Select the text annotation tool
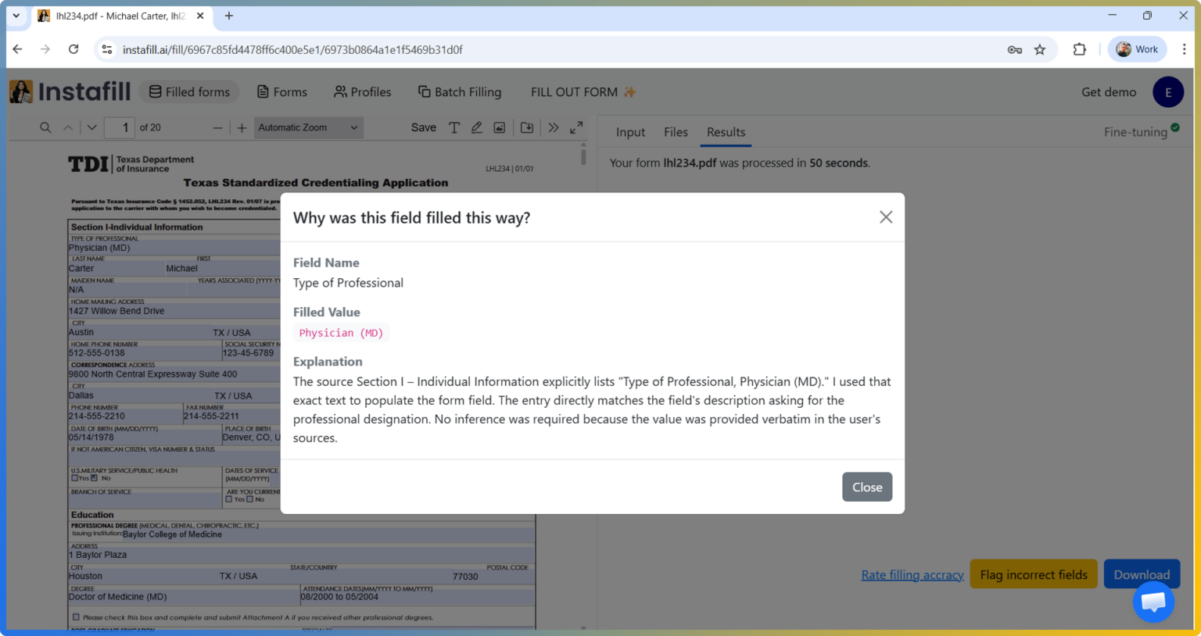The height and width of the screenshot is (636, 1201). coord(454,127)
